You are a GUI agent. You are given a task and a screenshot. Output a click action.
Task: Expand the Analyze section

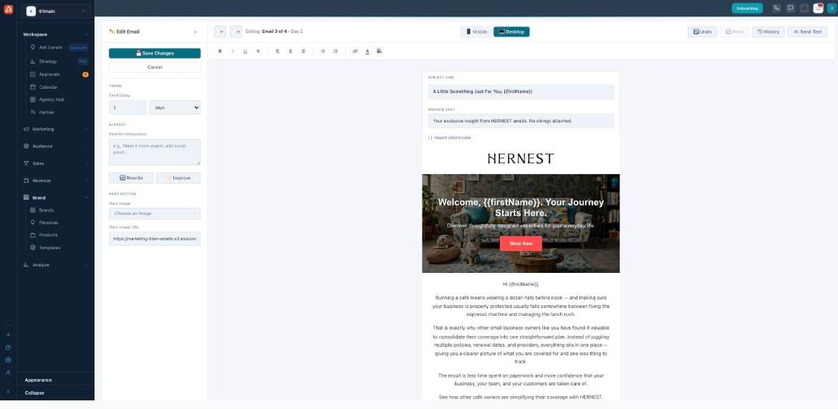click(x=56, y=264)
